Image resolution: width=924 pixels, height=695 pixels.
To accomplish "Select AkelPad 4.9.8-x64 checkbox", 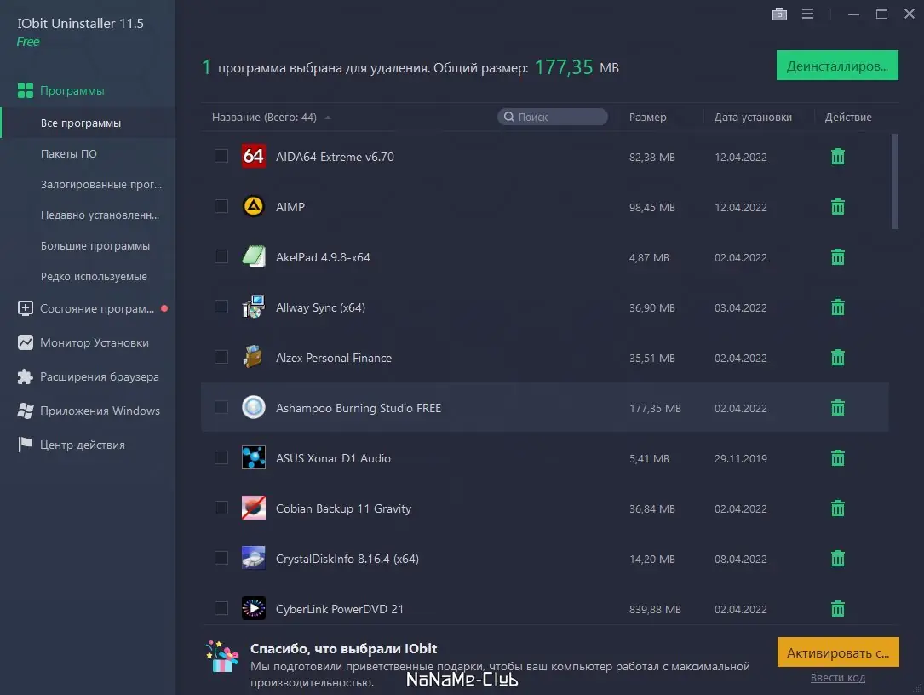I will (221, 256).
